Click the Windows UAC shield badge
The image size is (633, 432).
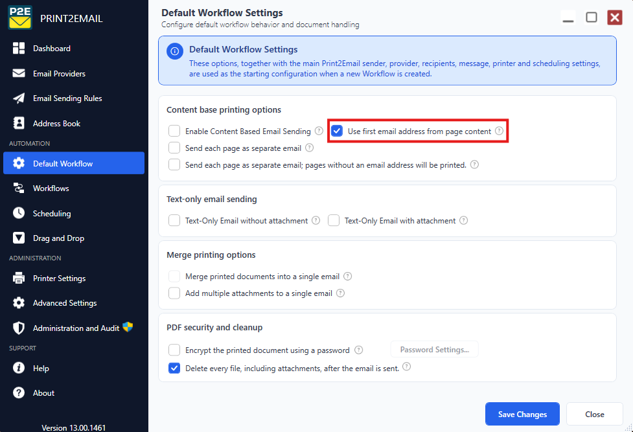[128, 326]
